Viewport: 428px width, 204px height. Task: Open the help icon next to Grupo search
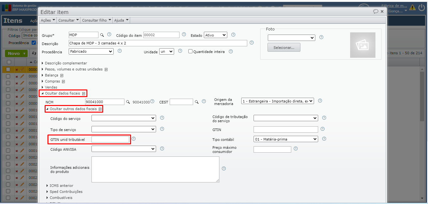coord(109,35)
